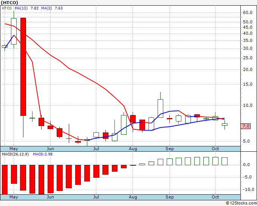Select the MACD(26,12,9) indicator label
The image size is (257, 206).
15,154
